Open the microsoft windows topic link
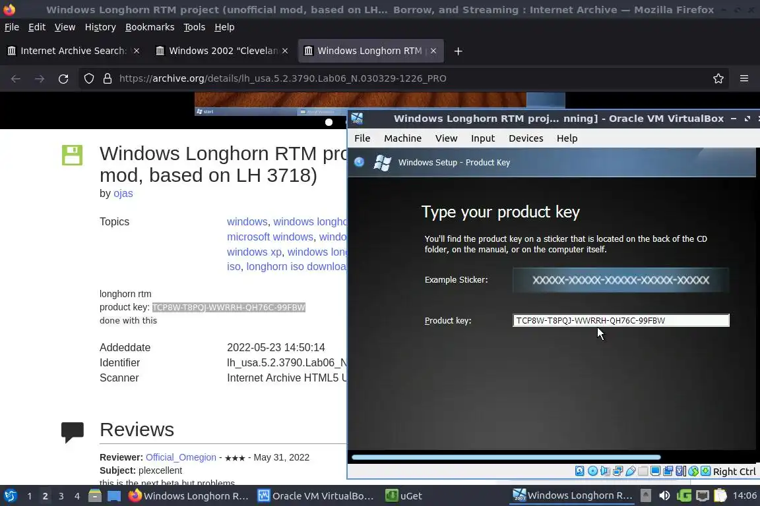Screen dimensions: 760x506 coord(270,237)
